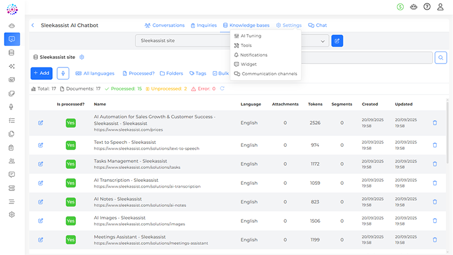Open the user profile icon
Image resolution: width=453 pixels, height=255 pixels.
pos(439,7)
